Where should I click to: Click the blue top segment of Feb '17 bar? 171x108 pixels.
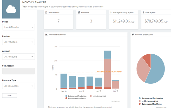click(x=107, y=55)
